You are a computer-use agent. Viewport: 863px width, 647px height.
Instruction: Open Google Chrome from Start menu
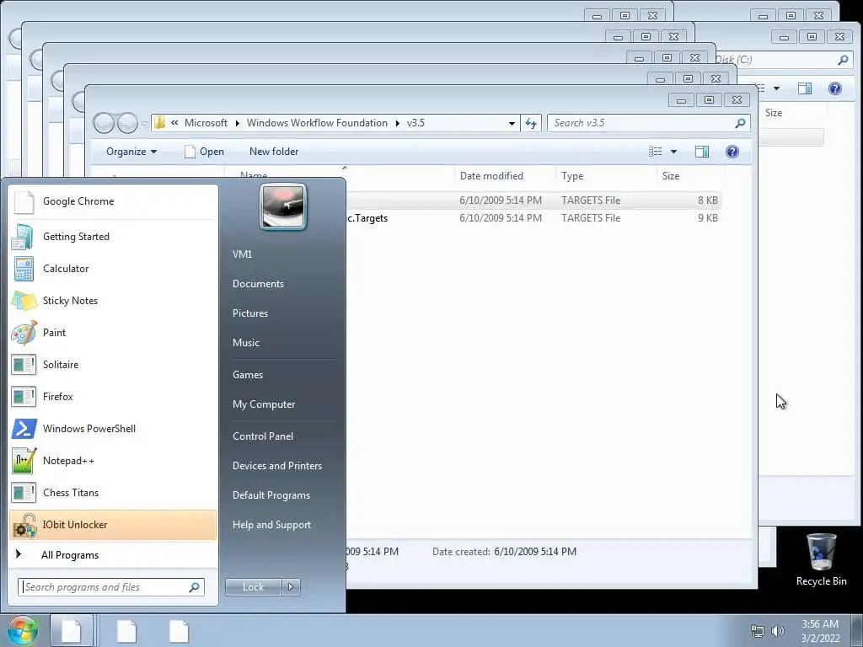click(113, 201)
